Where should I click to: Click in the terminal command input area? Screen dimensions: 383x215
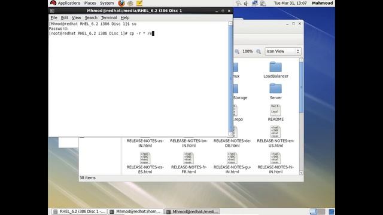point(138,79)
